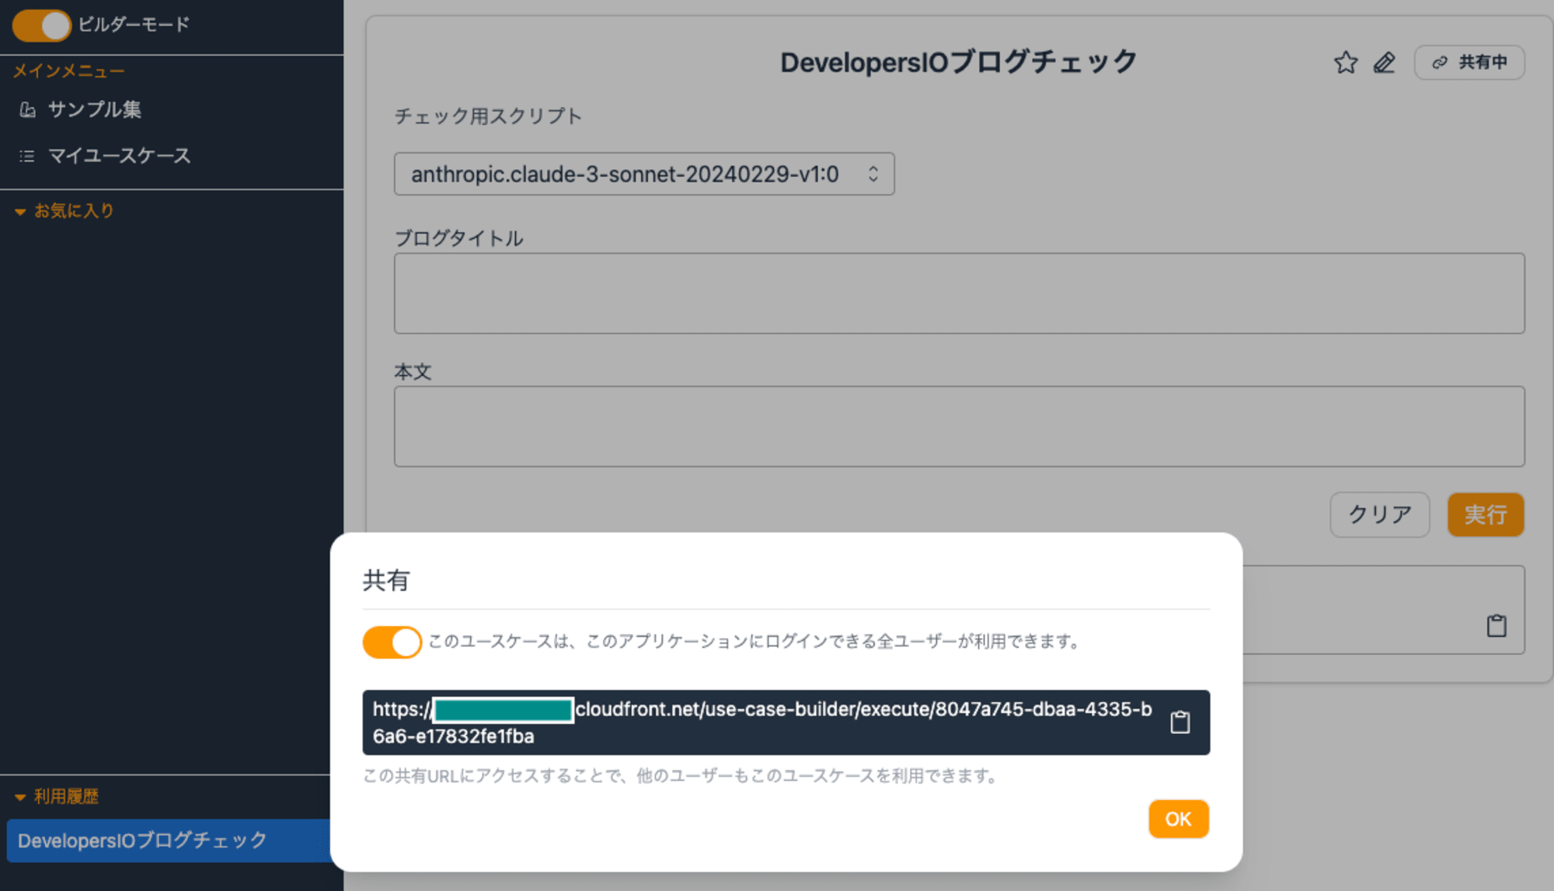Click the クリア button
1554x891 pixels.
pos(1379,514)
